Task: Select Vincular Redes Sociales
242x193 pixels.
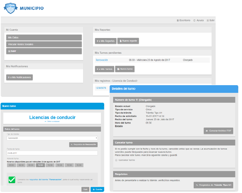Action: (44, 44)
